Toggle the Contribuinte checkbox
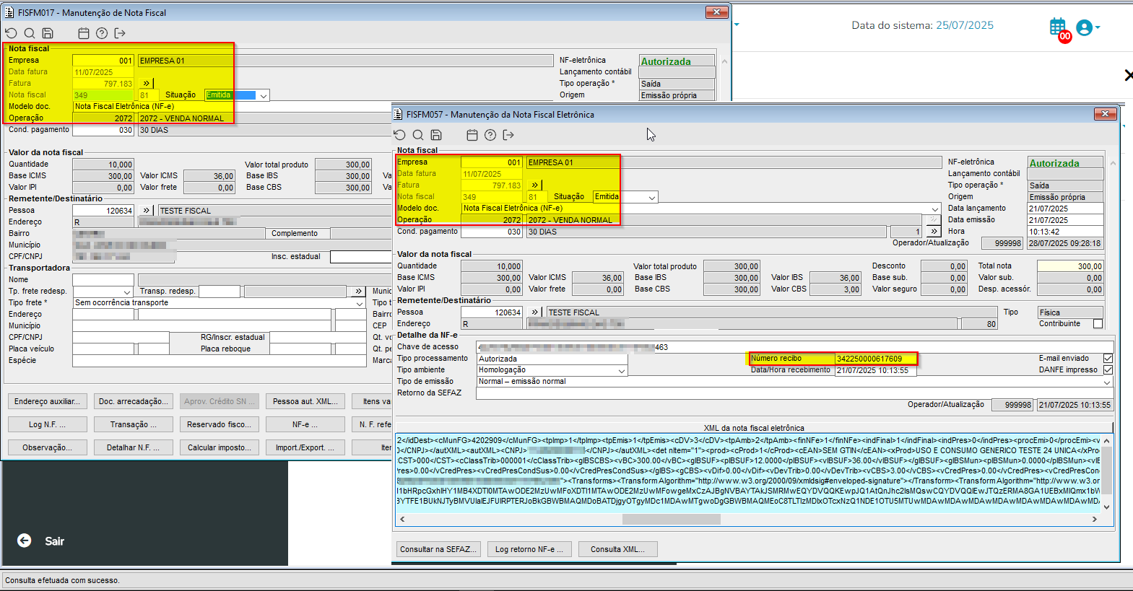The height and width of the screenshot is (591, 1133). 1098,324
